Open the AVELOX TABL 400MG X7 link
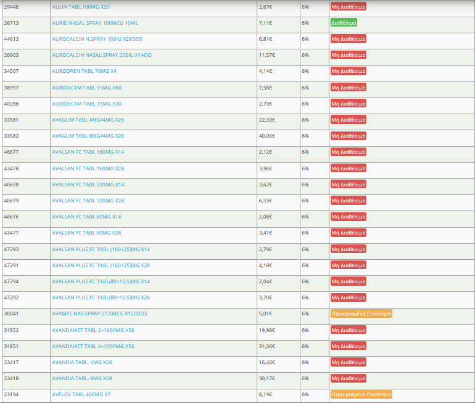475x403 pixels. pyautogui.click(x=81, y=394)
